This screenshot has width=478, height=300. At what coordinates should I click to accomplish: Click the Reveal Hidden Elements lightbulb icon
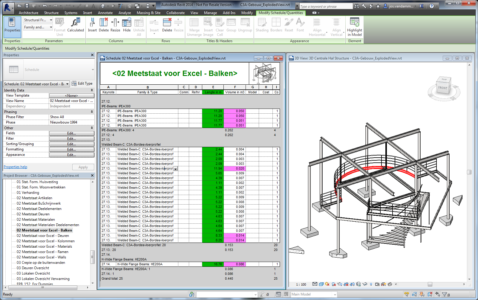pyautogui.click(x=371, y=284)
